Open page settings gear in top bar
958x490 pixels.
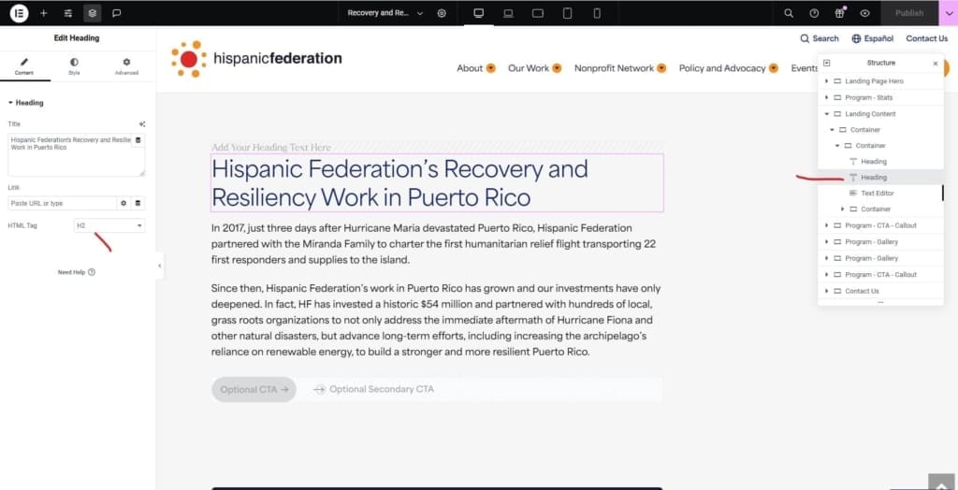tap(442, 13)
